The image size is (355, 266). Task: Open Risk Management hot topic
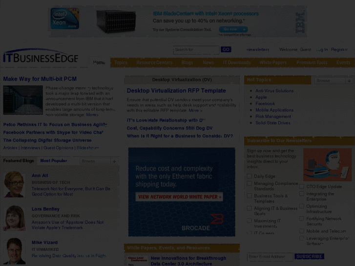[x=273, y=116]
